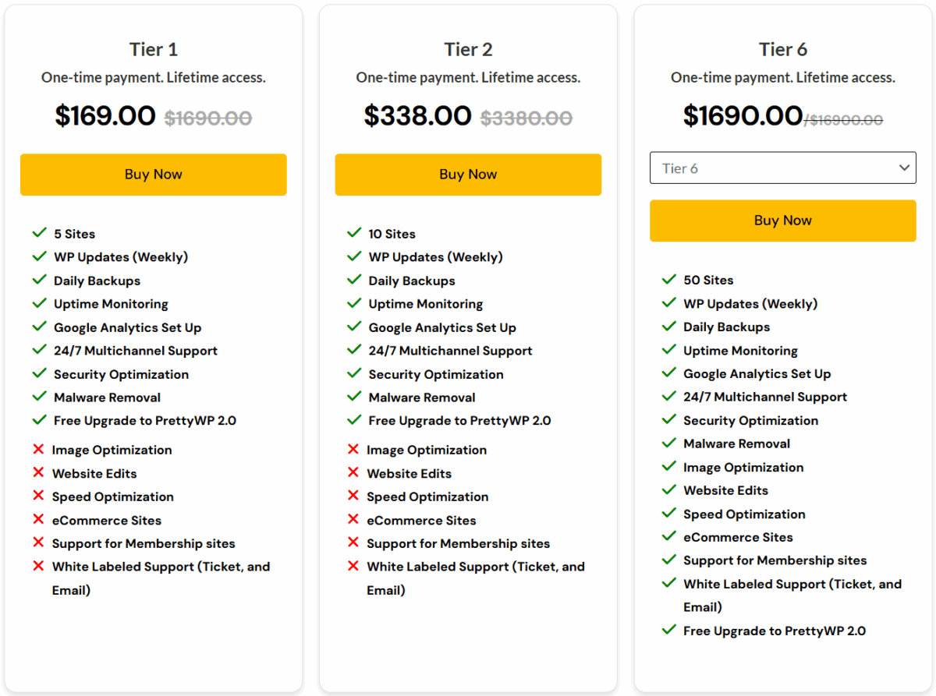The height and width of the screenshot is (696, 936).
Task: Open the Tier 6 tier selection dropdown
Action: click(x=782, y=168)
